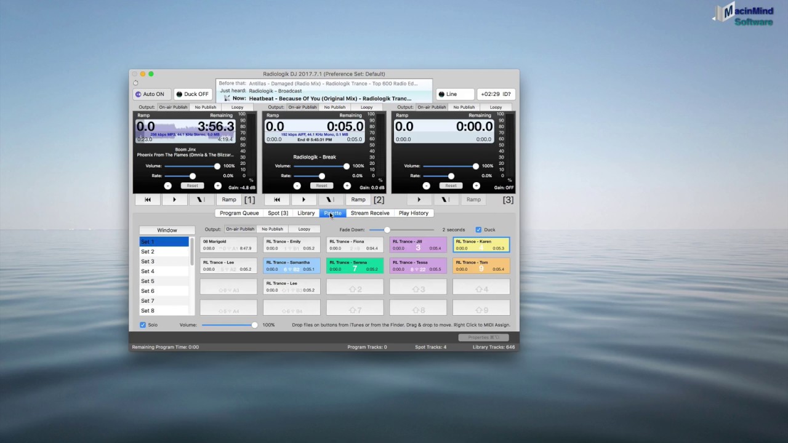Trigger the RL Trance - Serena palette button

click(355, 266)
